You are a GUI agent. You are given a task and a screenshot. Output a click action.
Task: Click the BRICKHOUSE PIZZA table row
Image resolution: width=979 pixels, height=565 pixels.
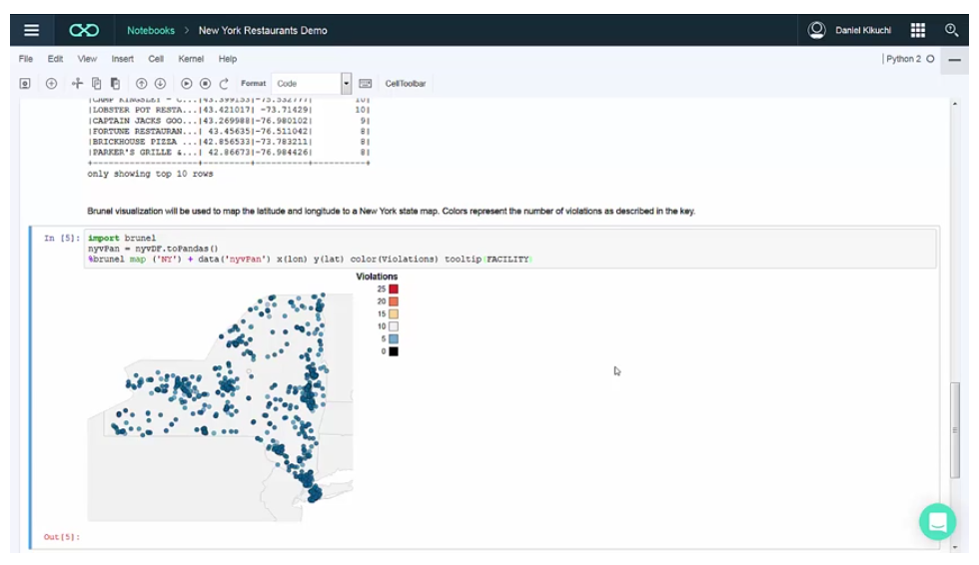point(229,142)
